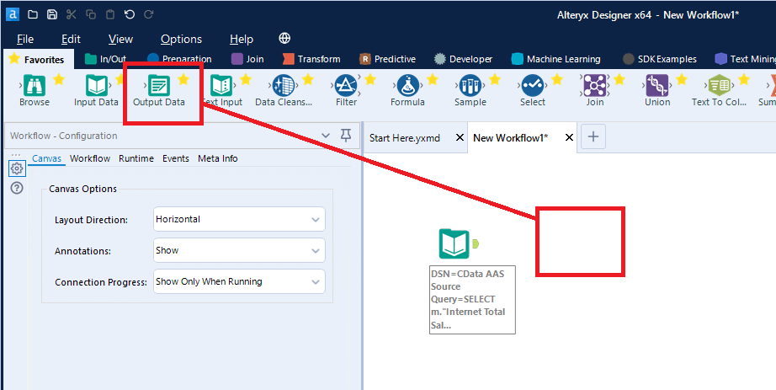Toggle favorite star on Output Data tool

pyautogui.click(x=183, y=79)
